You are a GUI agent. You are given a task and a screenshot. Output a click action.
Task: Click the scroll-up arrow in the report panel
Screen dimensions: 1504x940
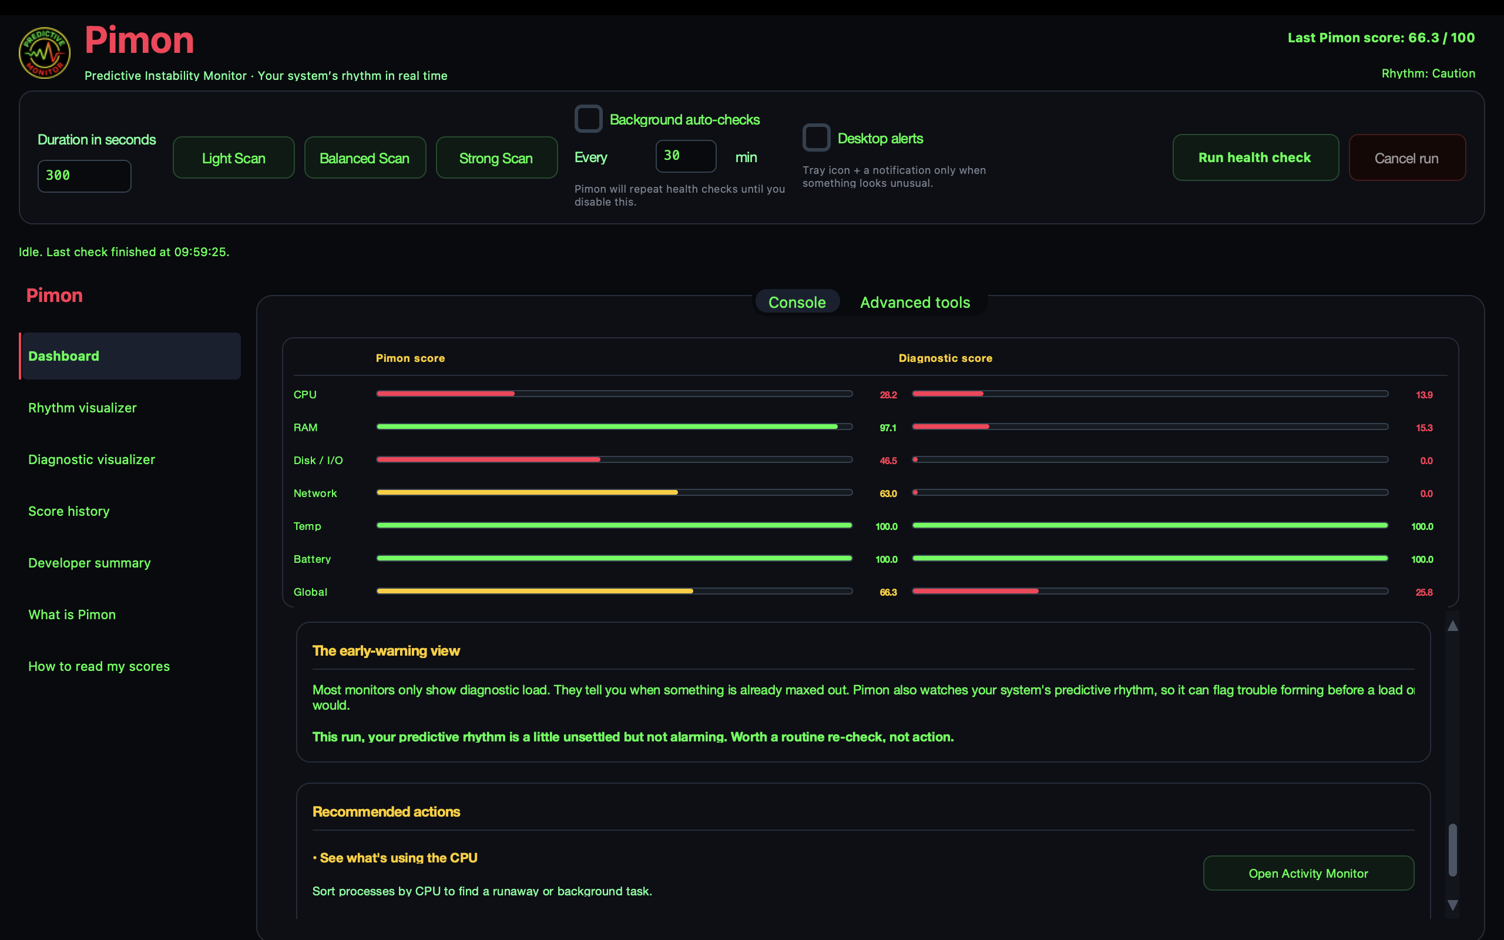pos(1452,626)
